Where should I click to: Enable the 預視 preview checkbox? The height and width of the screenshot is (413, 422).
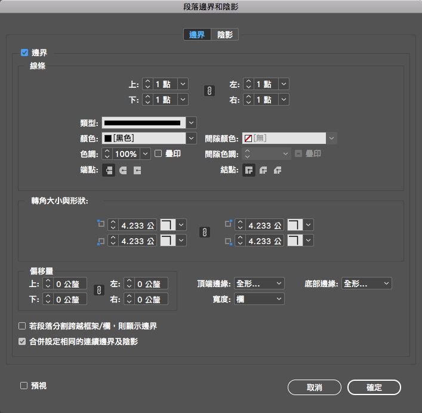[24, 386]
